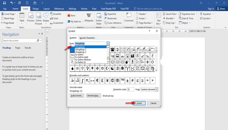Open Wikipedia add-in

89,18
